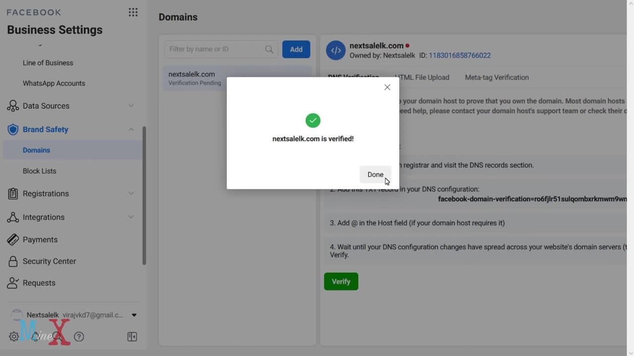
Task: Open domain ID link 1183016858766022
Action: coord(460,55)
